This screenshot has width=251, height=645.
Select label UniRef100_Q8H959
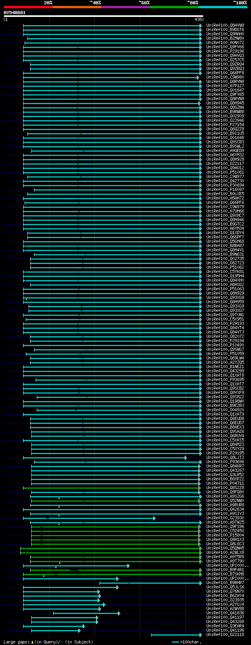click(225, 302)
